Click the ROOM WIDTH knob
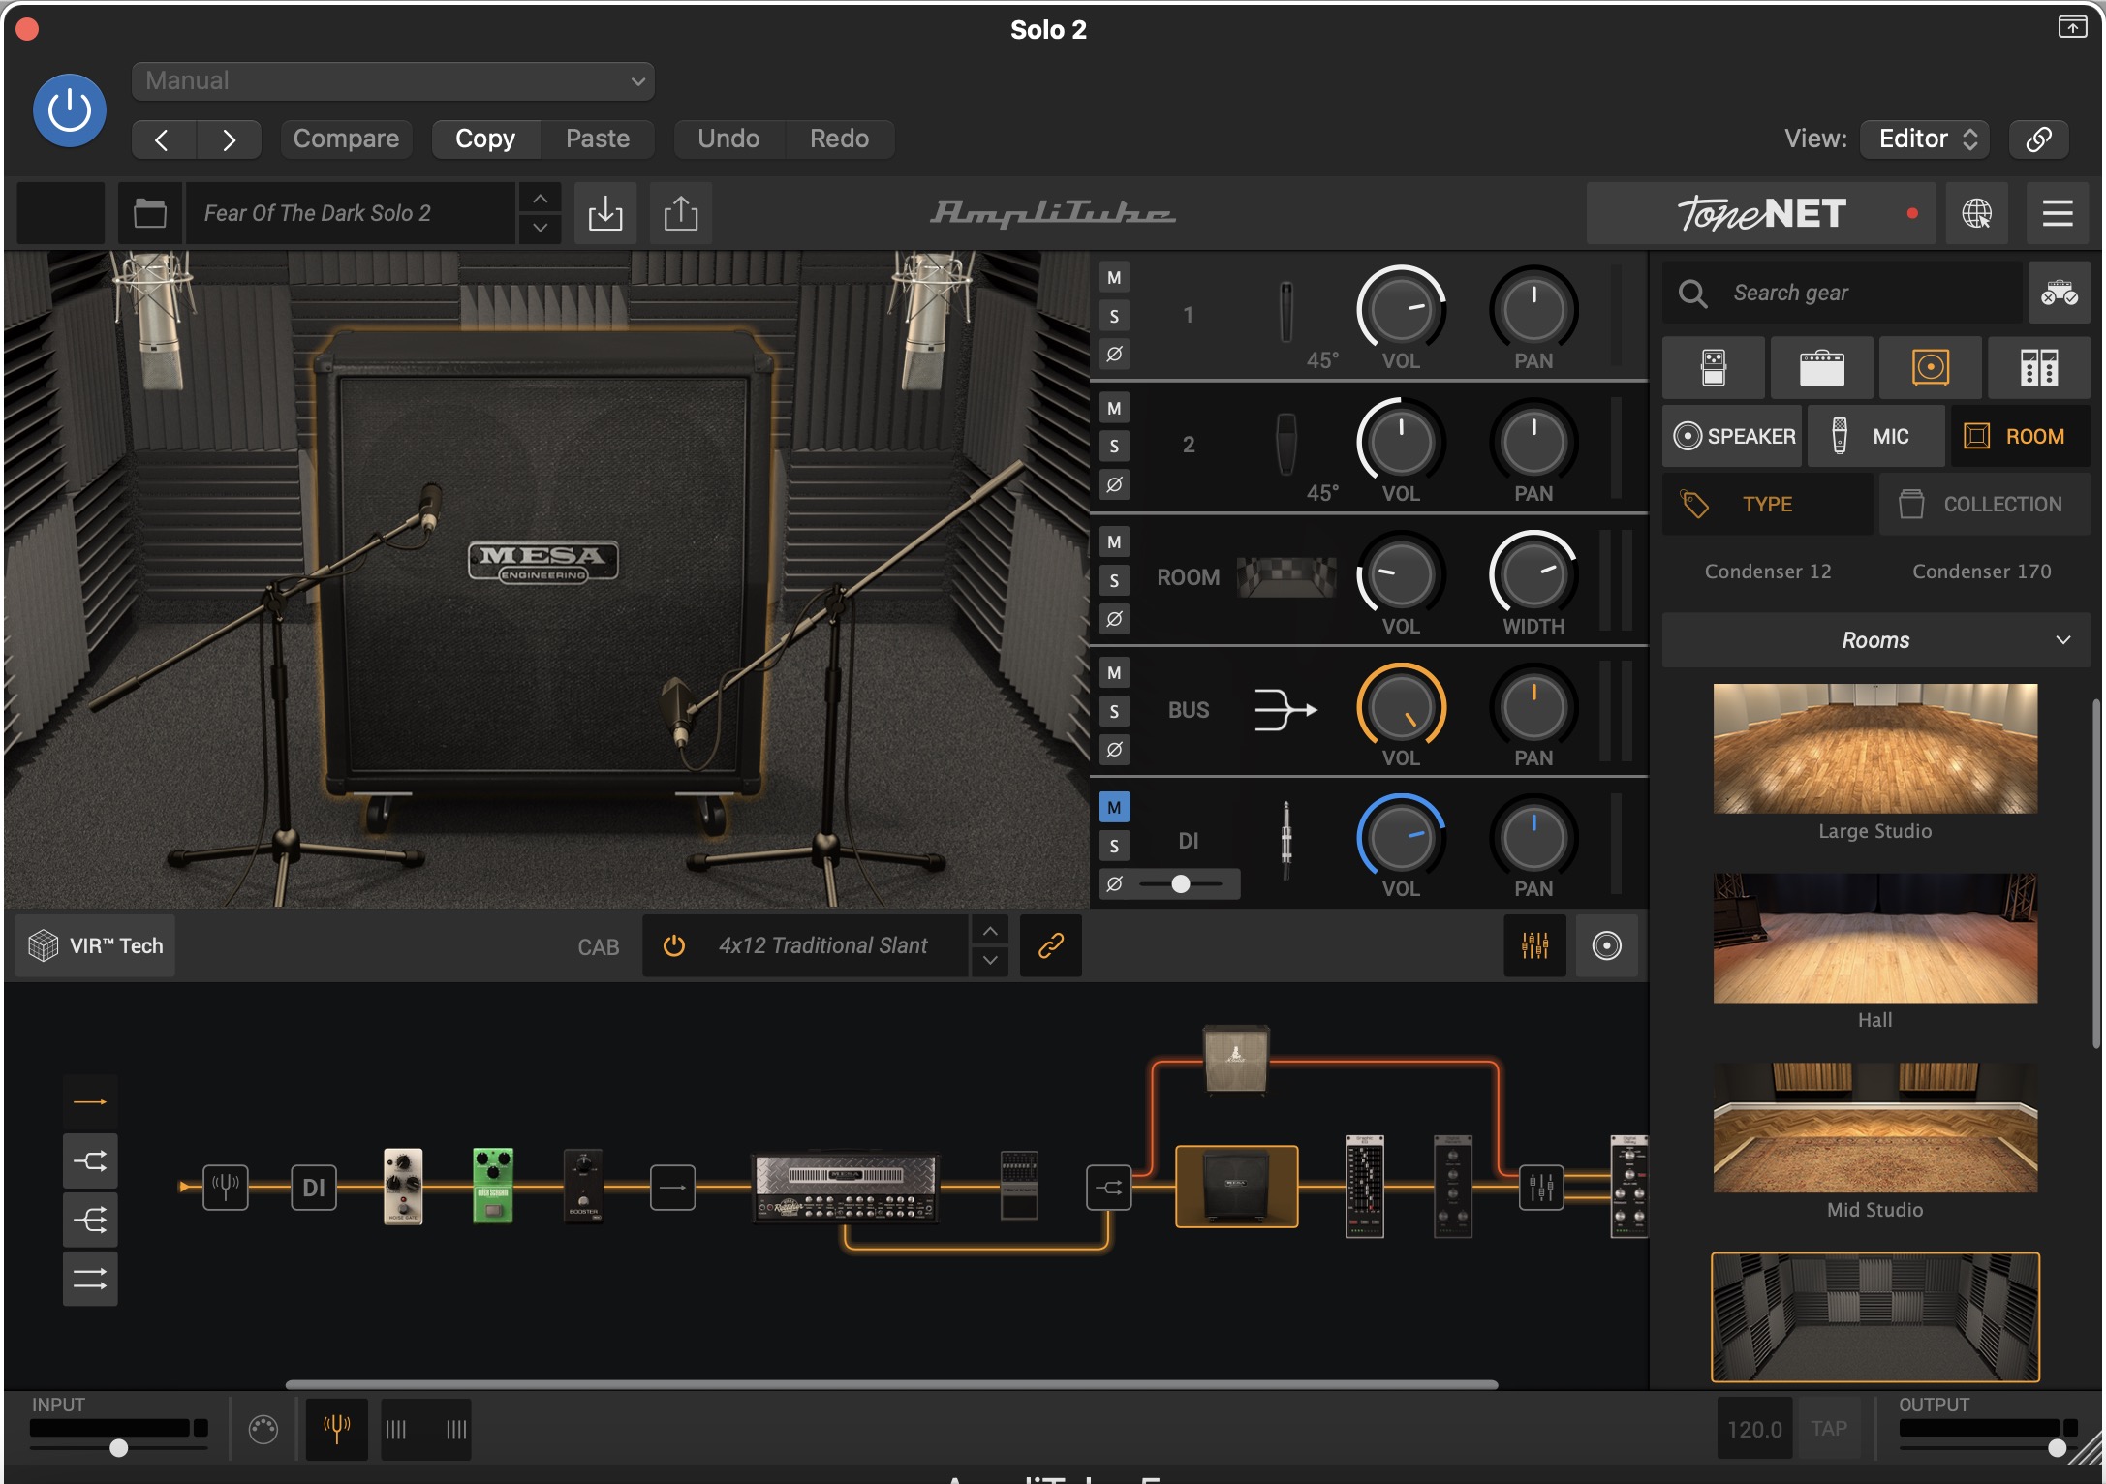The height and width of the screenshot is (1484, 2106). pos(1533,575)
